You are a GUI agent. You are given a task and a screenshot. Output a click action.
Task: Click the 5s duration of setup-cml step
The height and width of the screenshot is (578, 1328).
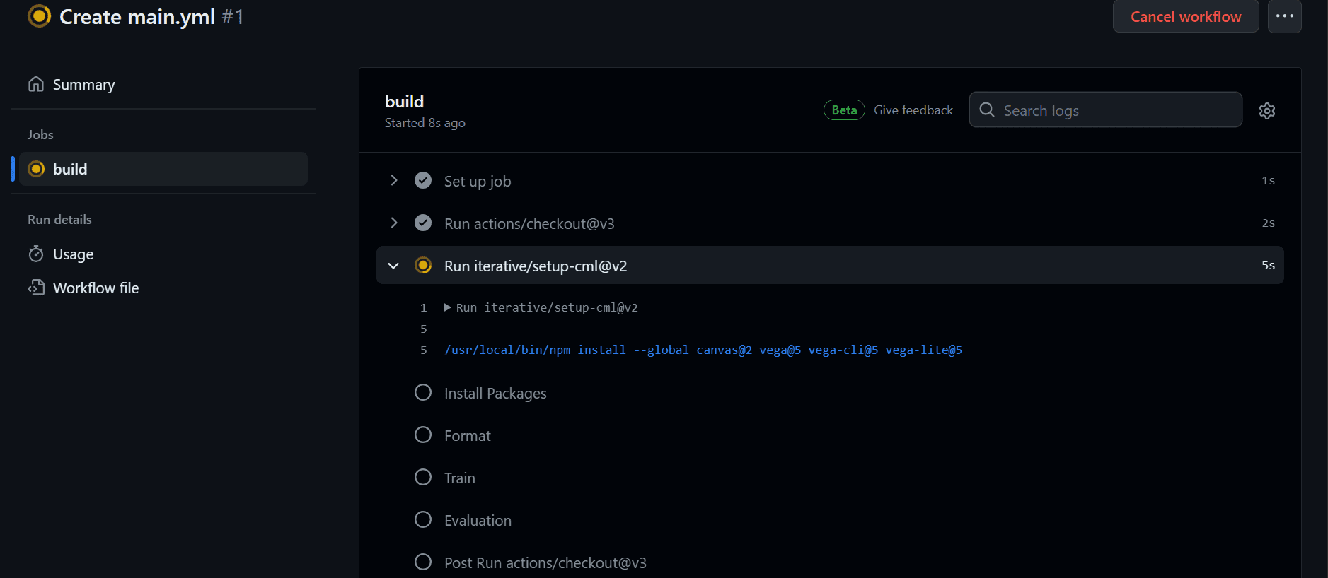[1269, 266]
